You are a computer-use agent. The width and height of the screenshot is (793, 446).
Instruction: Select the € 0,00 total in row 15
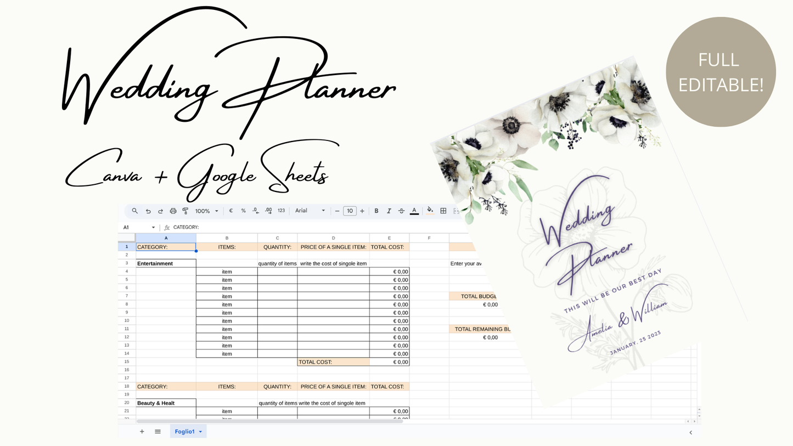(x=390, y=362)
